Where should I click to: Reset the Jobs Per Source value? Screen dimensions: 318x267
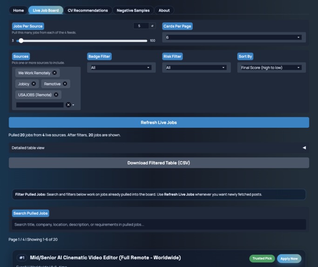point(152,26)
